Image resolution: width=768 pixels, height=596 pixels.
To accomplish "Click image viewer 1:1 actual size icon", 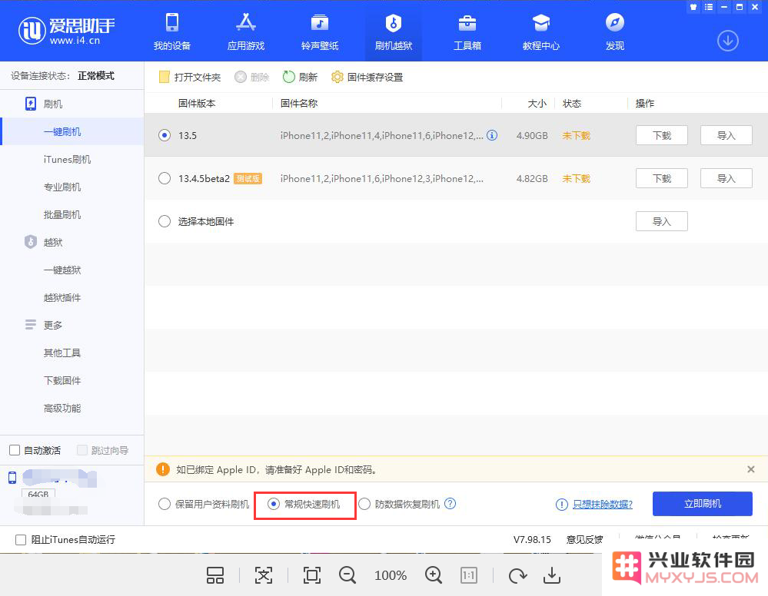I will click(x=469, y=575).
